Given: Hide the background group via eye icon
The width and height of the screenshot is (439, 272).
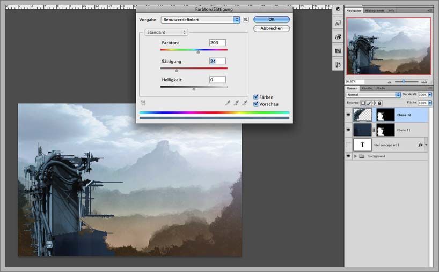Looking at the screenshot, I should coord(348,156).
